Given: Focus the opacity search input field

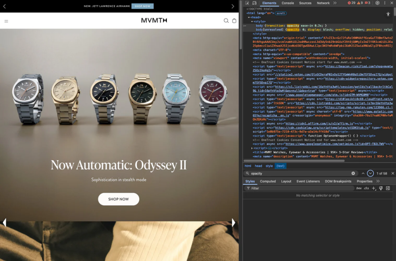Looking at the screenshot, I should tap(300, 173).
